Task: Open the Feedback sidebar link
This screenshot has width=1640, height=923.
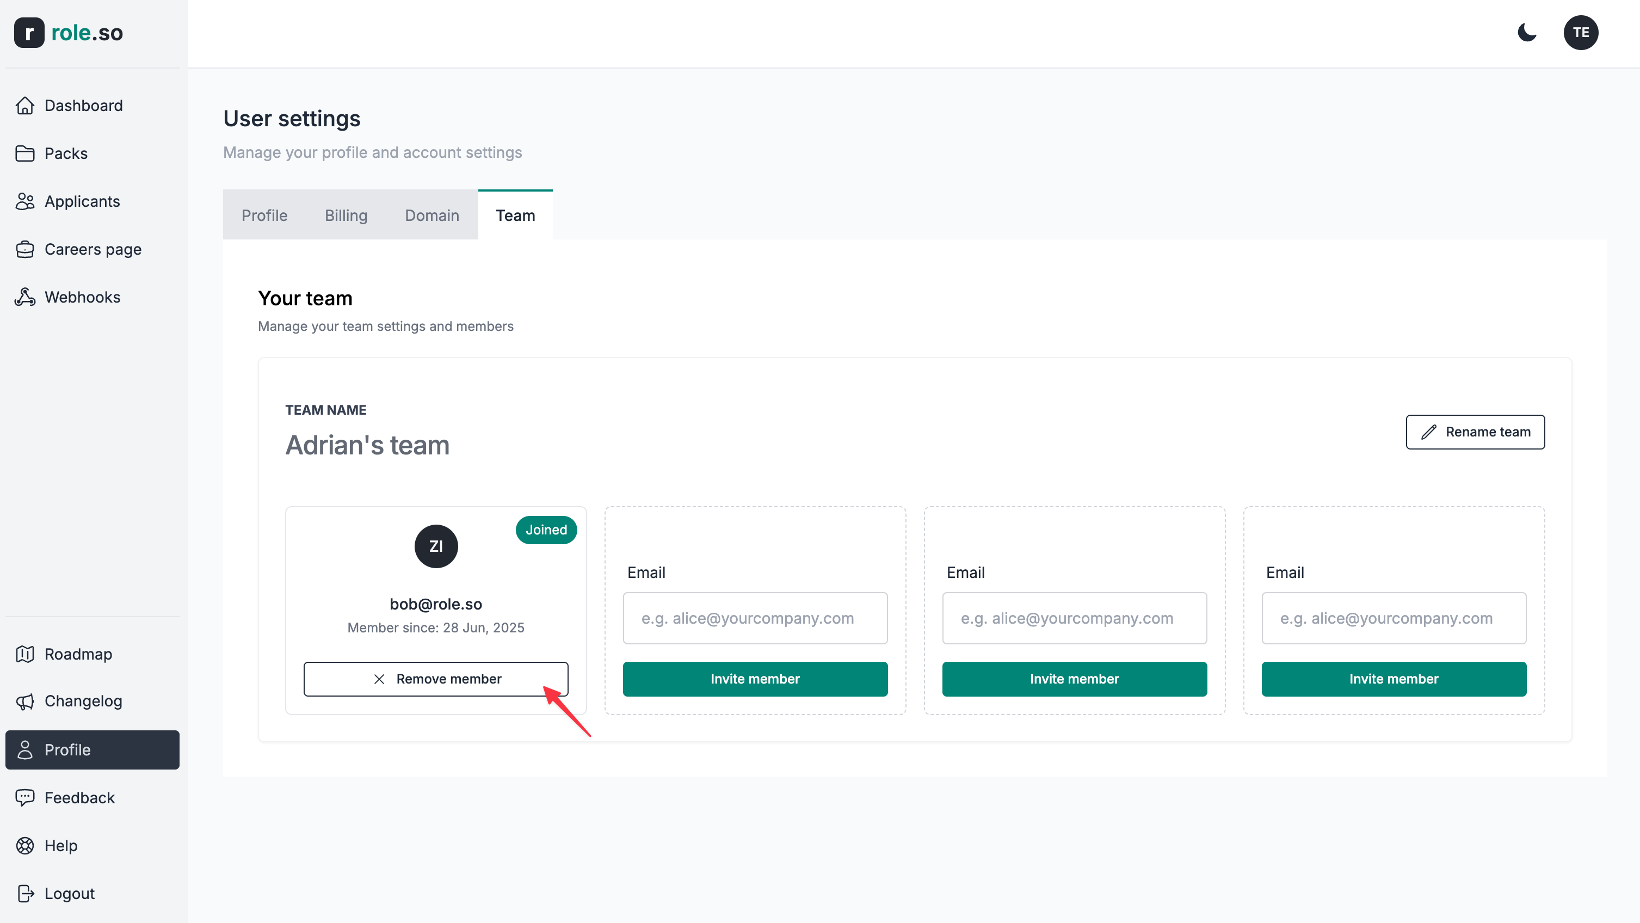Action: click(79, 798)
